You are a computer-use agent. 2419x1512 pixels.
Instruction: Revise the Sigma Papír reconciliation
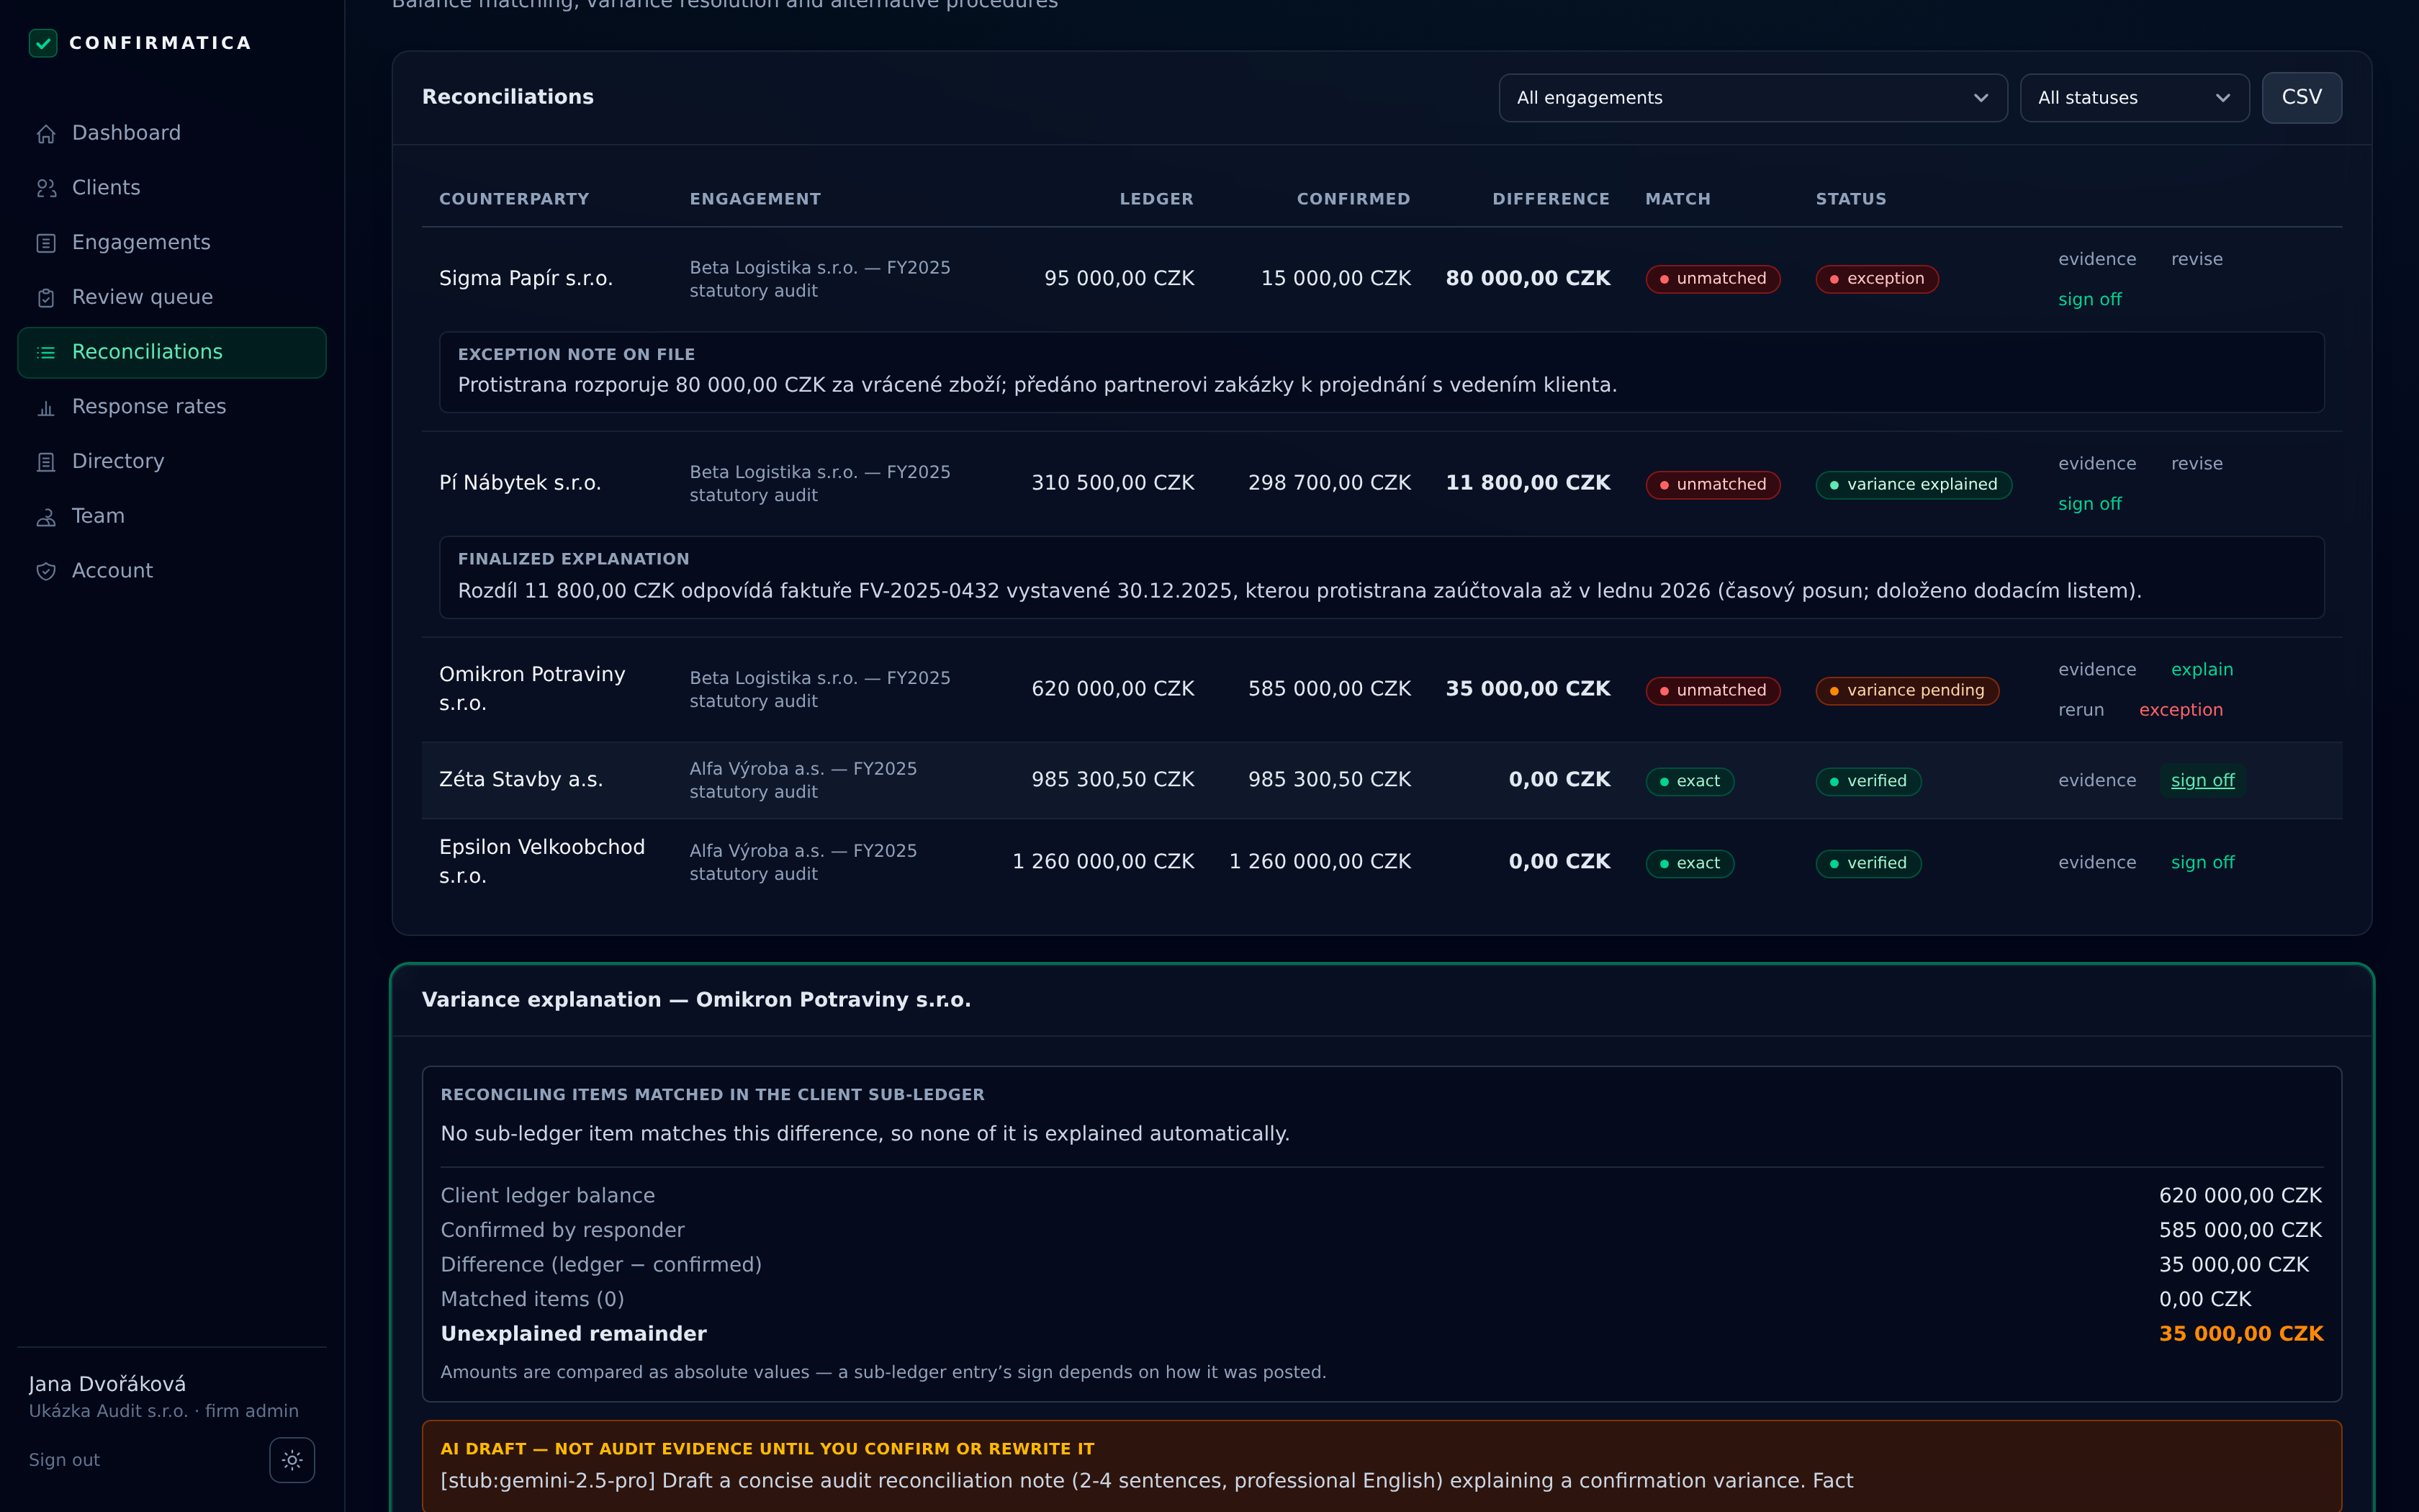pyautogui.click(x=2196, y=259)
